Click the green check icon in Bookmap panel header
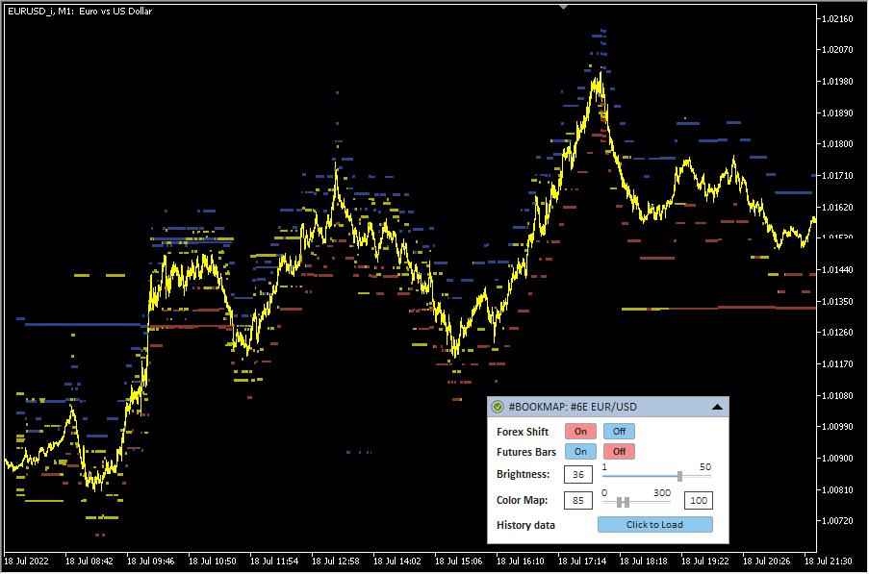This screenshot has height=574, width=869. click(498, 407)
